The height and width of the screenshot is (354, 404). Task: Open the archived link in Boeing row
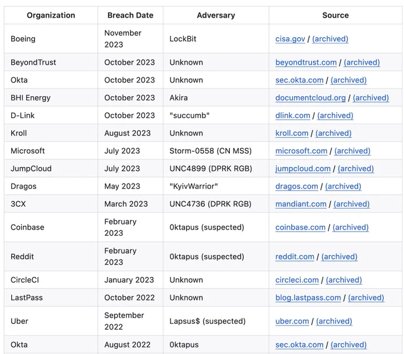tap(330, 39)
